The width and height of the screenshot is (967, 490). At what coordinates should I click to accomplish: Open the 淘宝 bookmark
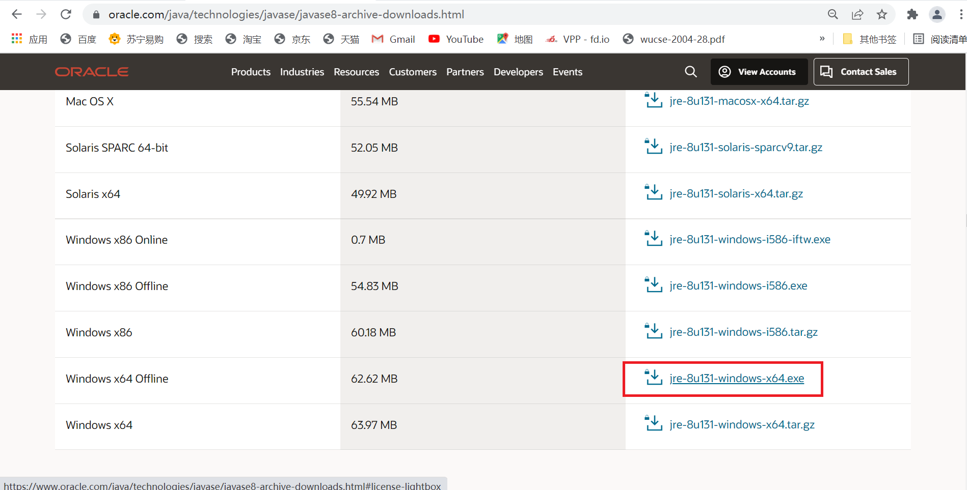244,39
